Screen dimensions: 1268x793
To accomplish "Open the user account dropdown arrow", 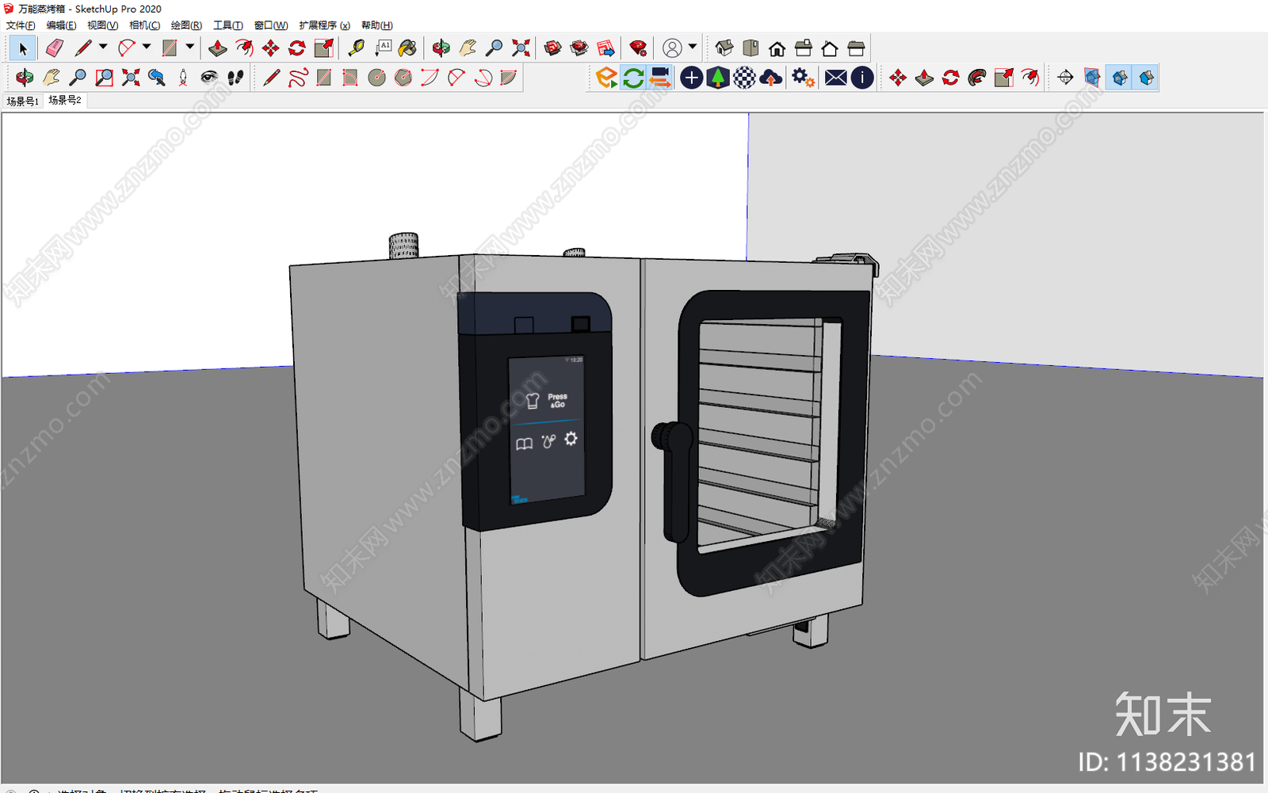I will 693,48.
